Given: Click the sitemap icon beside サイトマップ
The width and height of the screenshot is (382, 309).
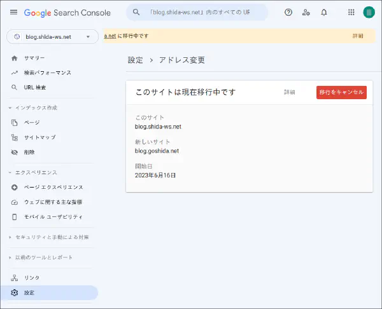Looking at the screenshot, I should (15, 137).
